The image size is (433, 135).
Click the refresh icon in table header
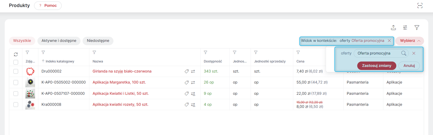point(16,55)
